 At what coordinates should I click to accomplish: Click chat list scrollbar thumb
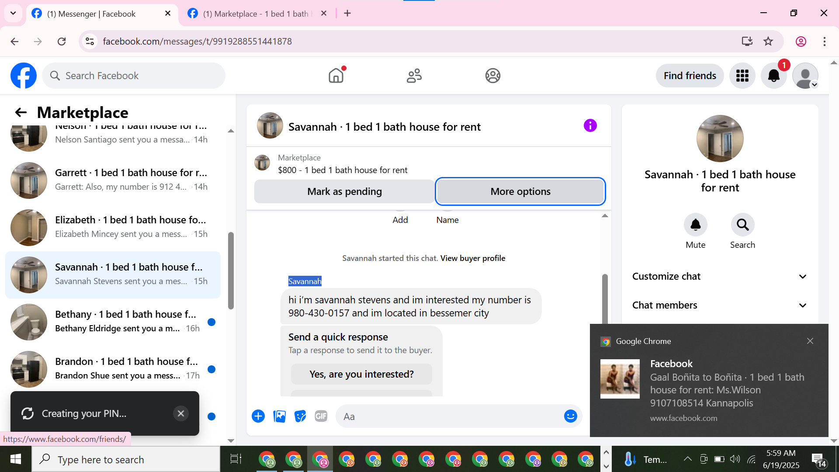click(231, 271)
